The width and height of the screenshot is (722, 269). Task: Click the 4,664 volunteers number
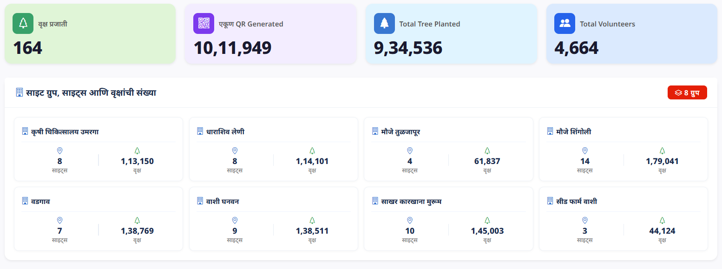click(x=576, y=48)
